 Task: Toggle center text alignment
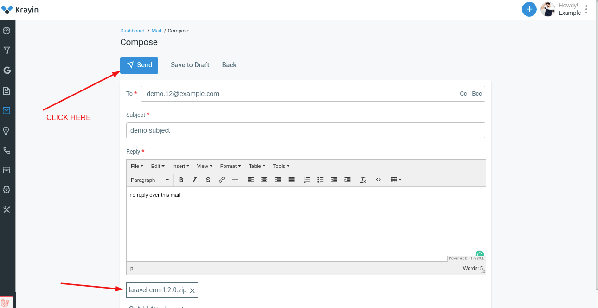tap(264, 180)
